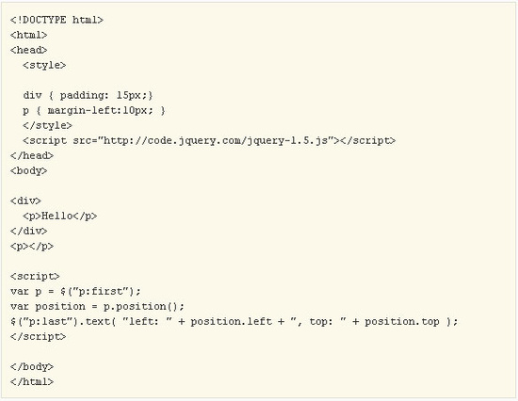Click position.top in the p:last text line
This screenshot has width=518, height=401.
coord(402,322)
